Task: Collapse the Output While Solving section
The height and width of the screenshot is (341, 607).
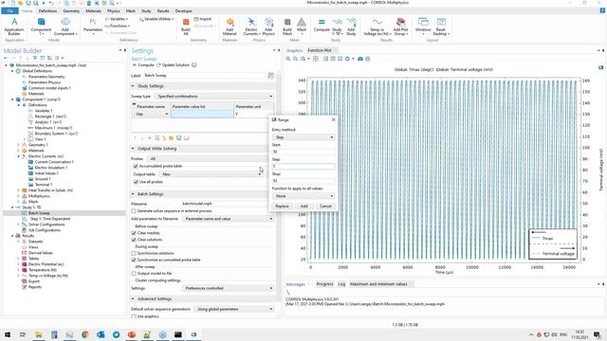Action: [x=133, y=149]
